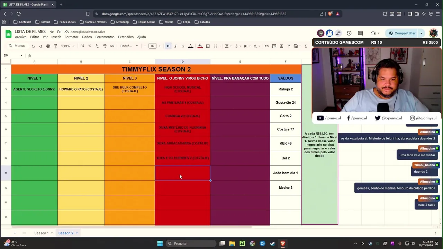
Task: Toggle Bold formatting
Action: 168,46
